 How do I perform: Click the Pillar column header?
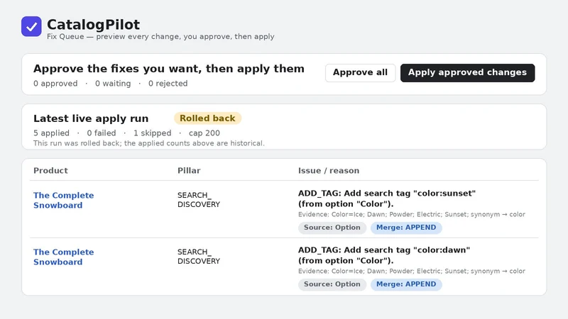(x=189, y=170)
